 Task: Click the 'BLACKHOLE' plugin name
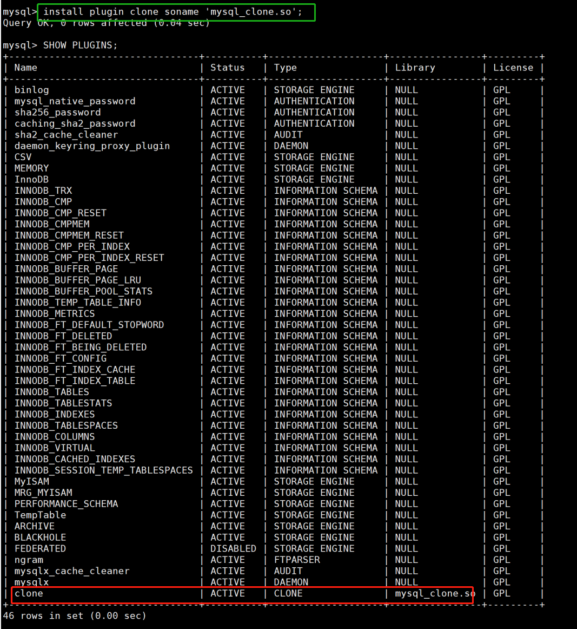(40, 538)
